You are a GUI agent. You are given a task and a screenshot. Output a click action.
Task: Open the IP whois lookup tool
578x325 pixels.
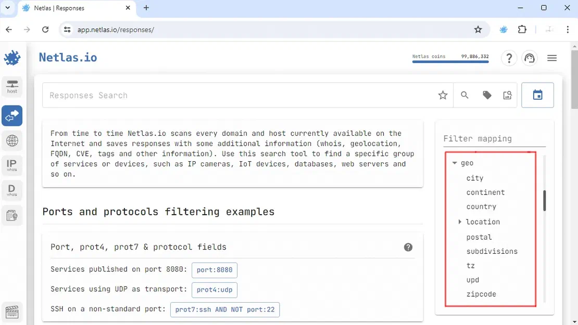pyautogui.click(x=11, y=165)
